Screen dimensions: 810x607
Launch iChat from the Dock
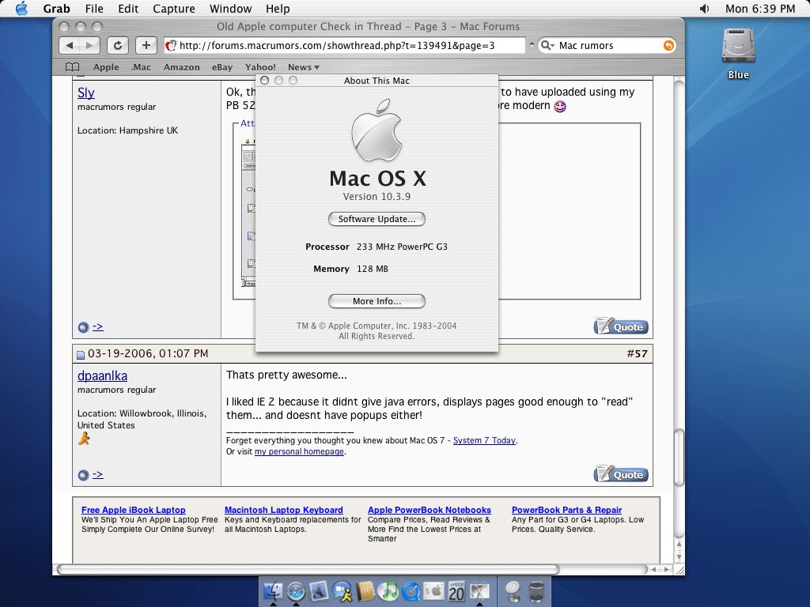[342, 590]
